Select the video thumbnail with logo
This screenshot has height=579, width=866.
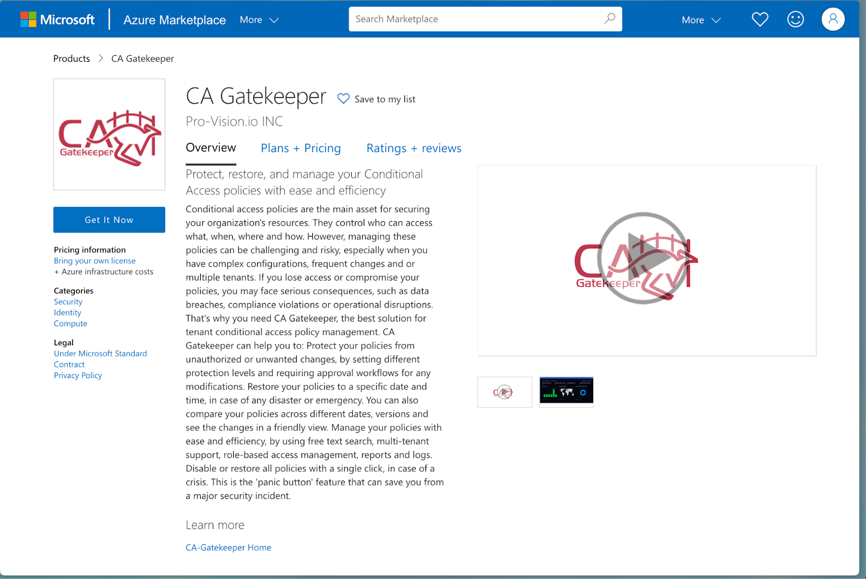point(505,392)
